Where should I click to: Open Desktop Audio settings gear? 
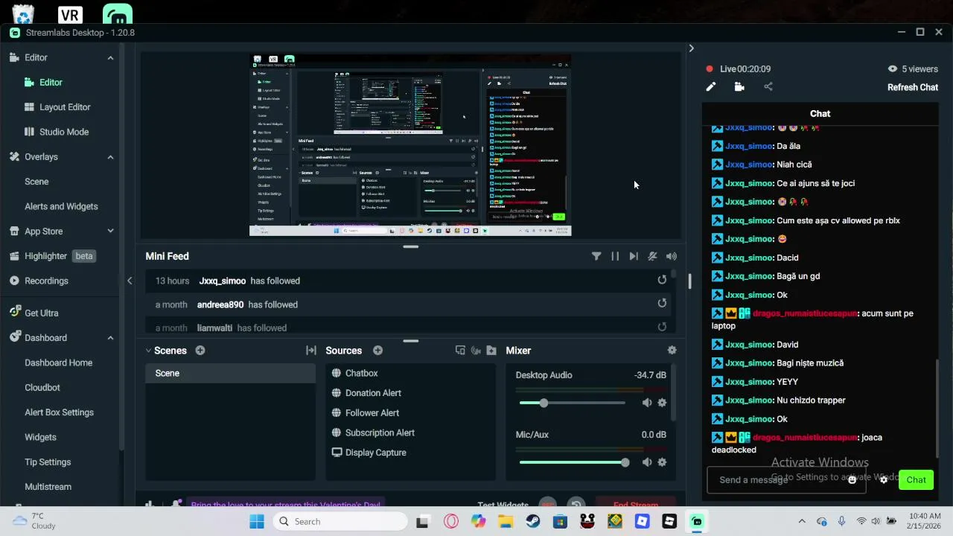tap(662, 403)
